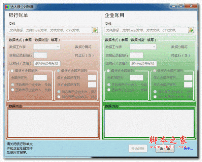Open the 数据工作表 dropdown in 企业账目
Viewport: 202px width, 162px height.
[143, 47]
